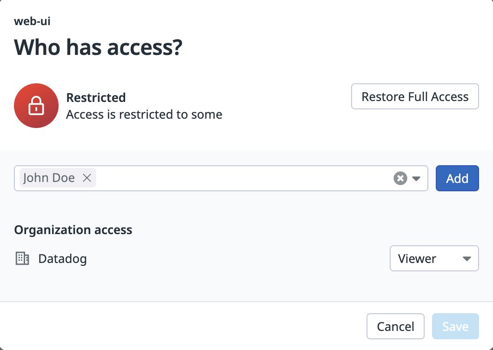Clear the user selection field
Image resolution: width=493 pixels, height=350 pixels.
click(x=400, y=178)
